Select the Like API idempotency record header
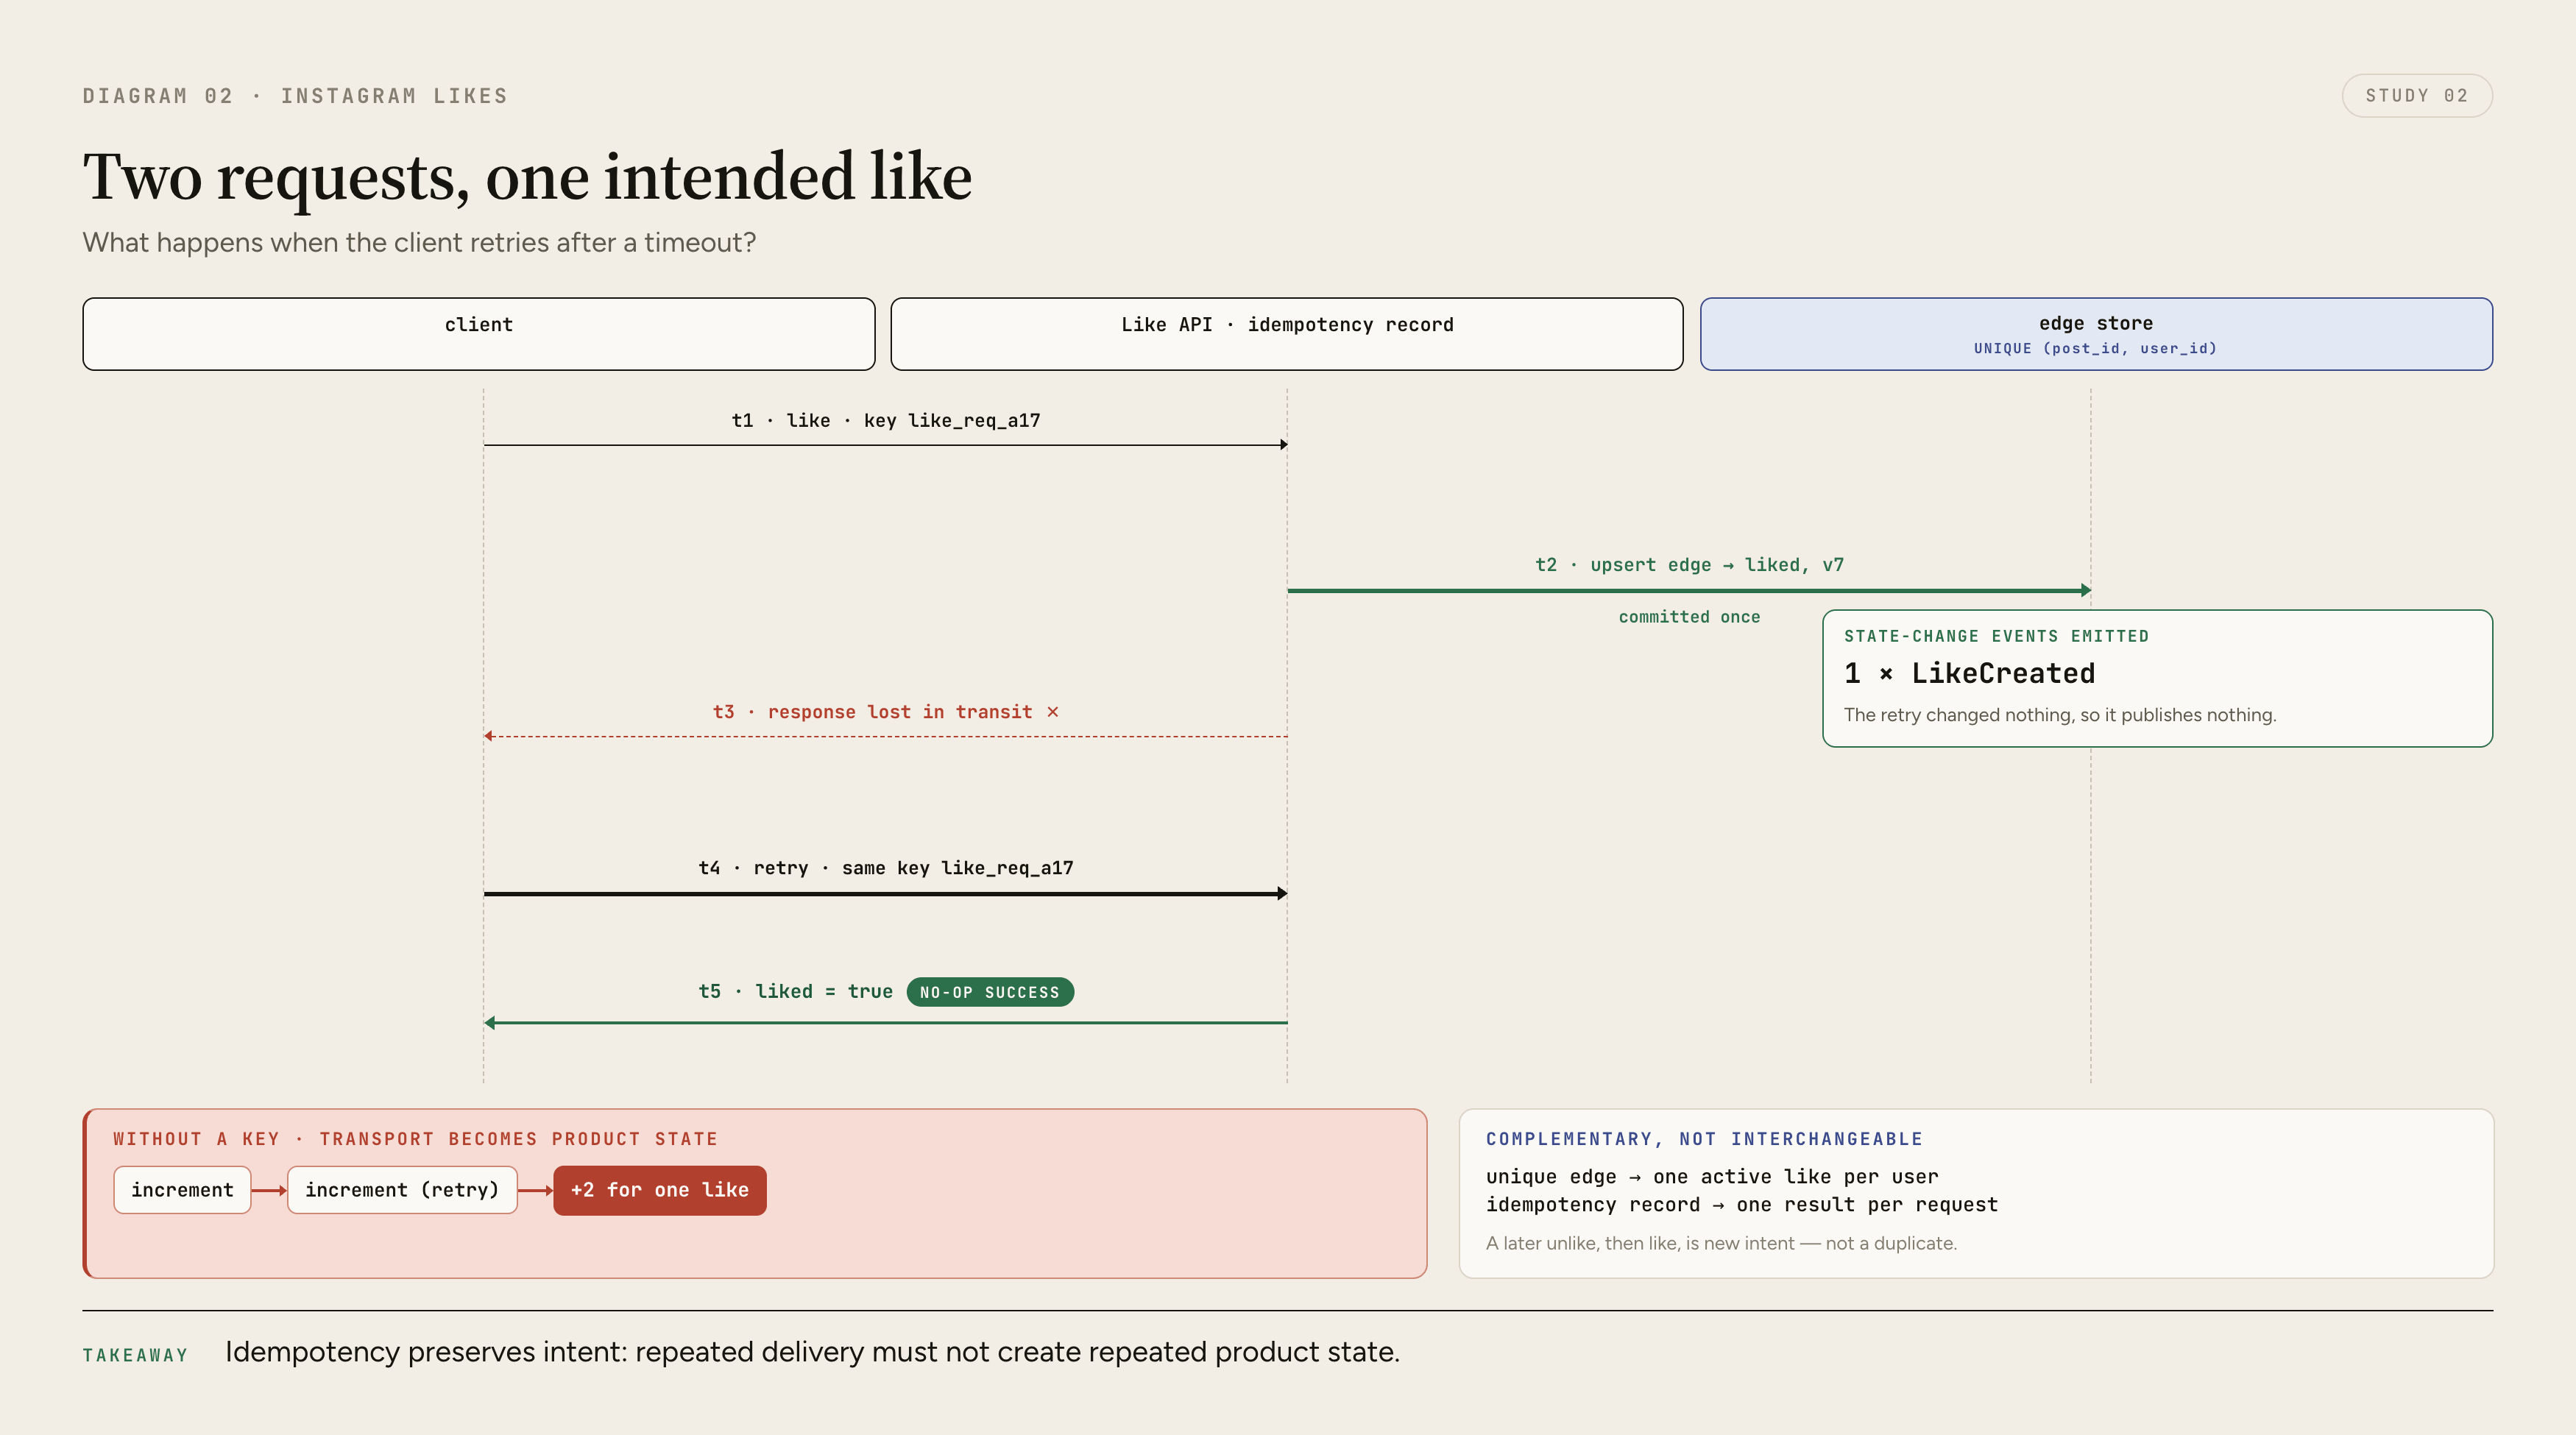Viewport: 2576px width, 1435px height. pyautogui.click(x=1287, y=334)
